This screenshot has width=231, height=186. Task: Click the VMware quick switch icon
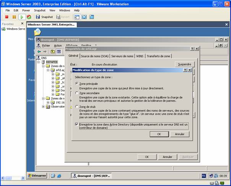click(92, 17)
